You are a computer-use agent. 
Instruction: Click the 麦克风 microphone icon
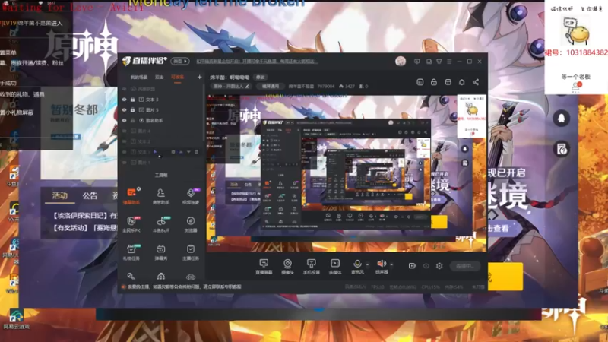click(x=357, y=264)
